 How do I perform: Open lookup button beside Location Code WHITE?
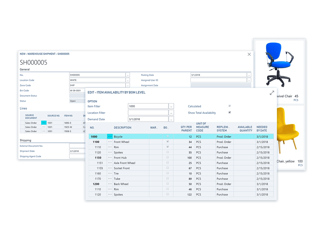click(128, 80)
